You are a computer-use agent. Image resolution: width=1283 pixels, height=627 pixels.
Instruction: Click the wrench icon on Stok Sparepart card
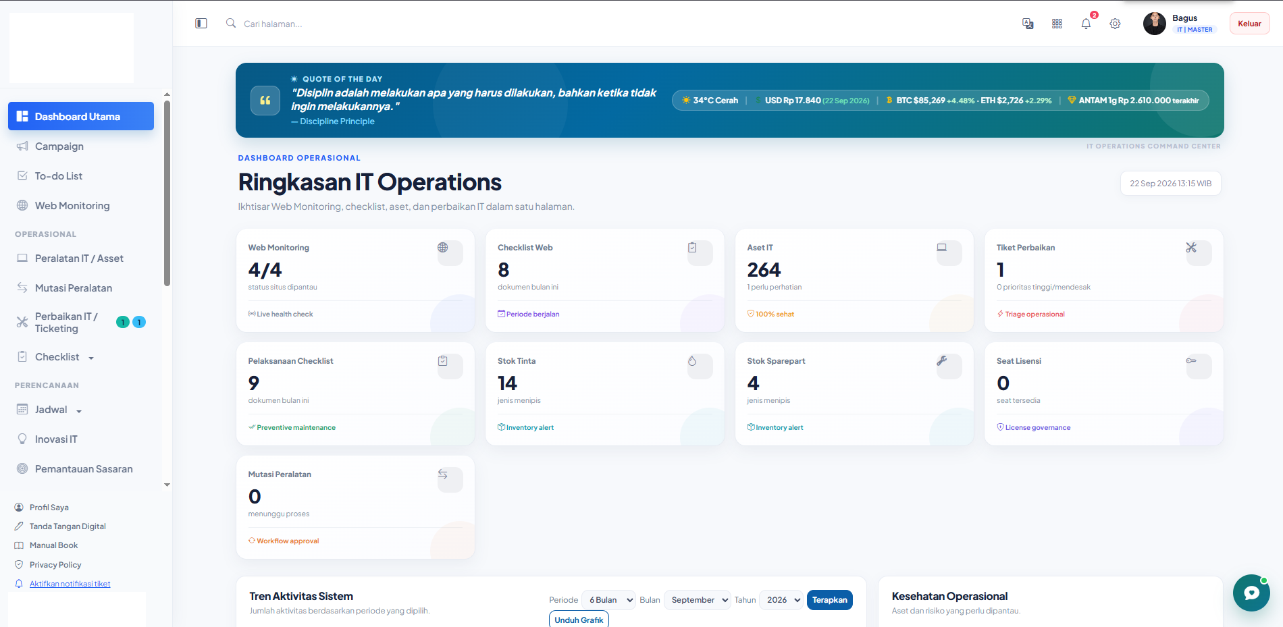click(x=941, y=361)
